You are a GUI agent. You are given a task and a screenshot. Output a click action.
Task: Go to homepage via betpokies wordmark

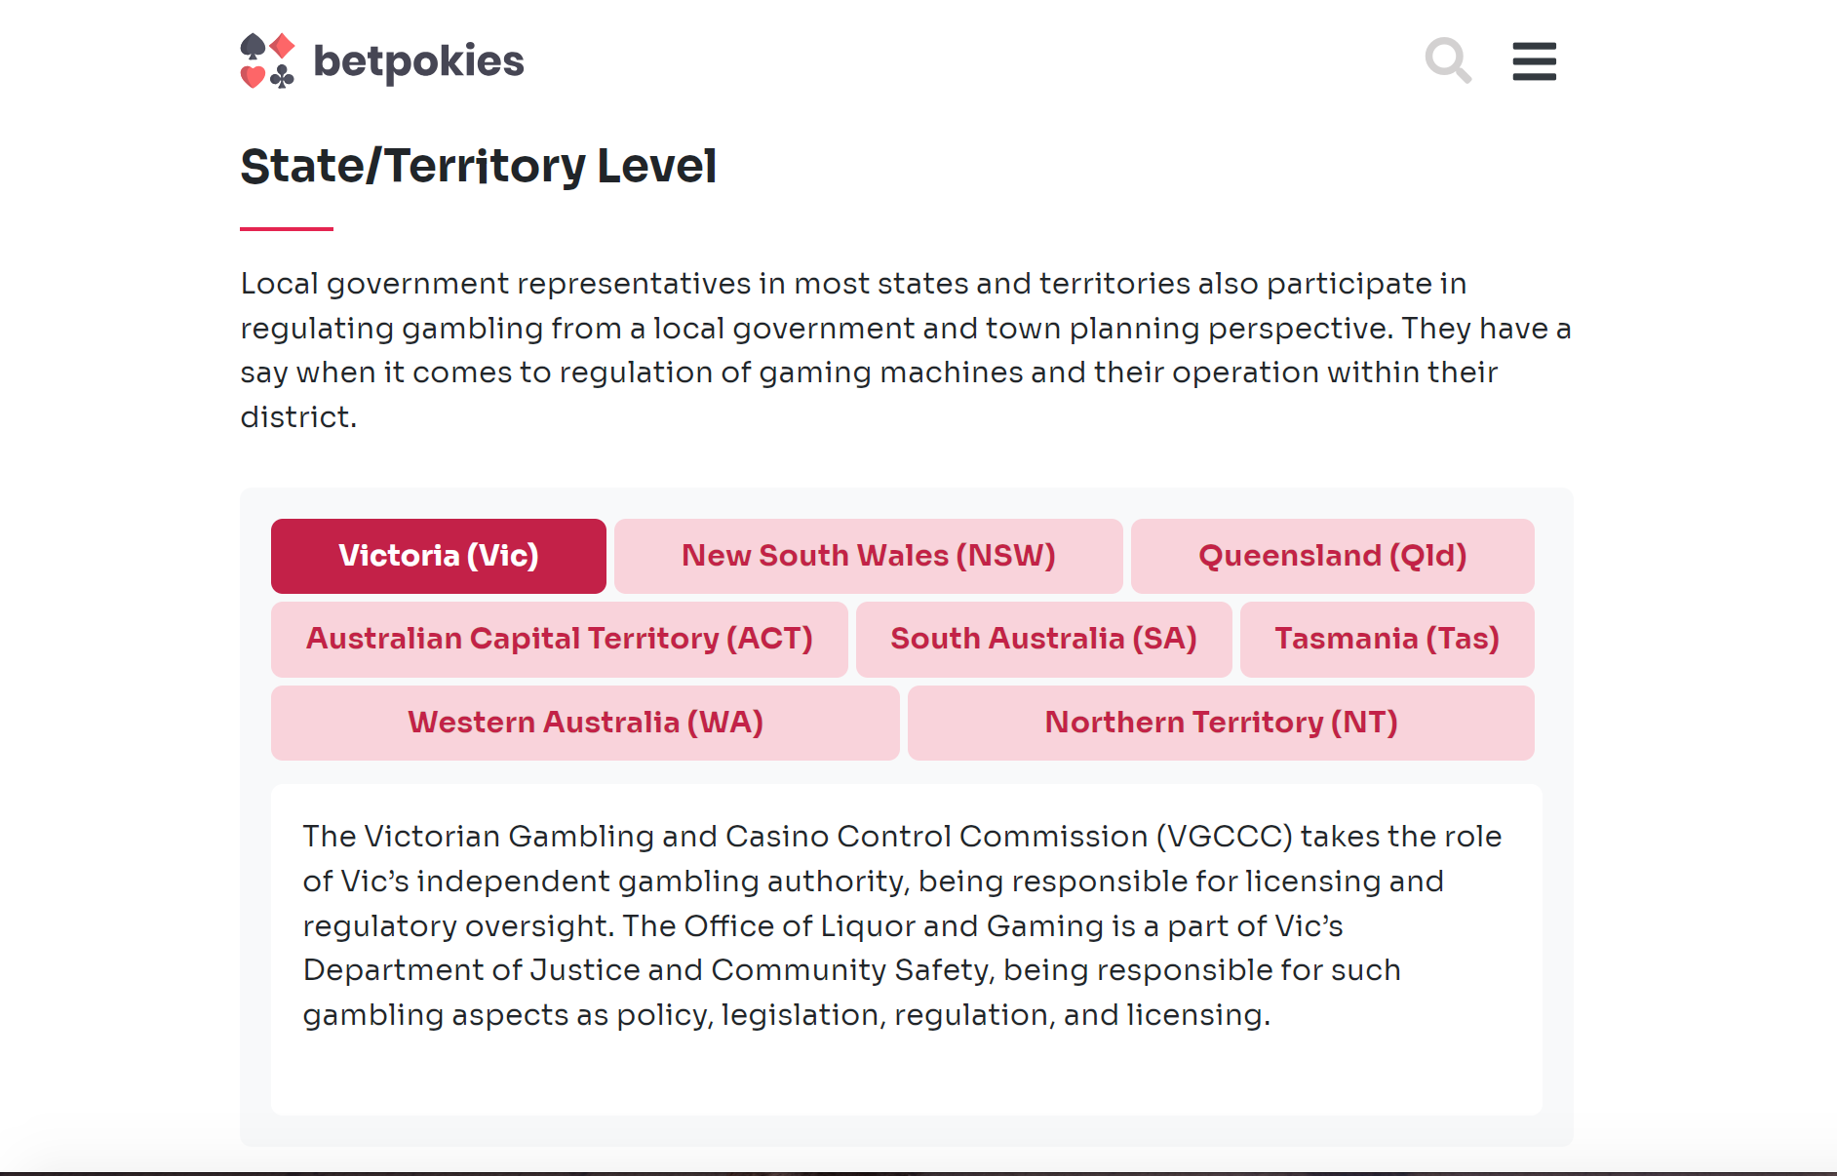tap(418, 60)
